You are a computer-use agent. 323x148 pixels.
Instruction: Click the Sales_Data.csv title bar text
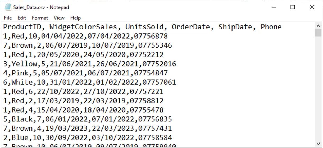(41, 7)
